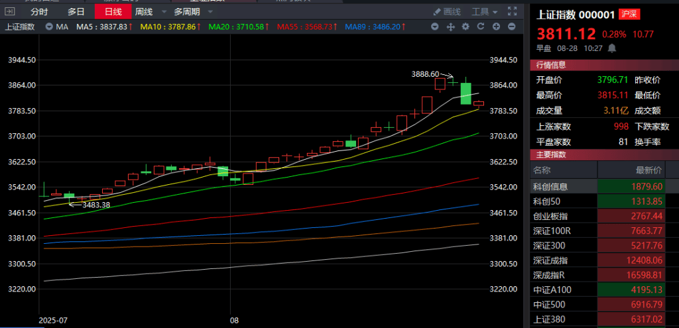
Task: Zoom out using the minus circle icon
Action: coord(511,27)
